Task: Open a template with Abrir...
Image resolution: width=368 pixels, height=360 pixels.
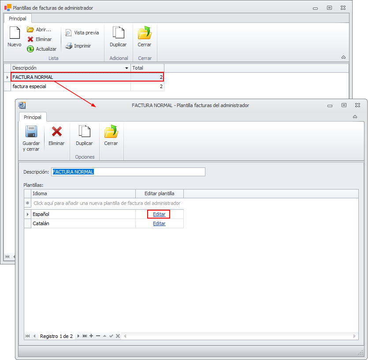Action: point(39,30)
